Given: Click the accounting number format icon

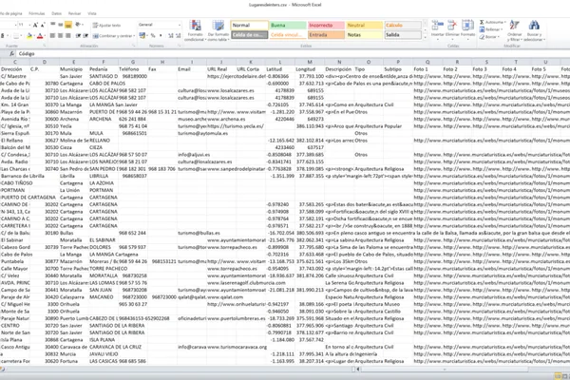Looking at the screenshot, I should coord(142,36).
